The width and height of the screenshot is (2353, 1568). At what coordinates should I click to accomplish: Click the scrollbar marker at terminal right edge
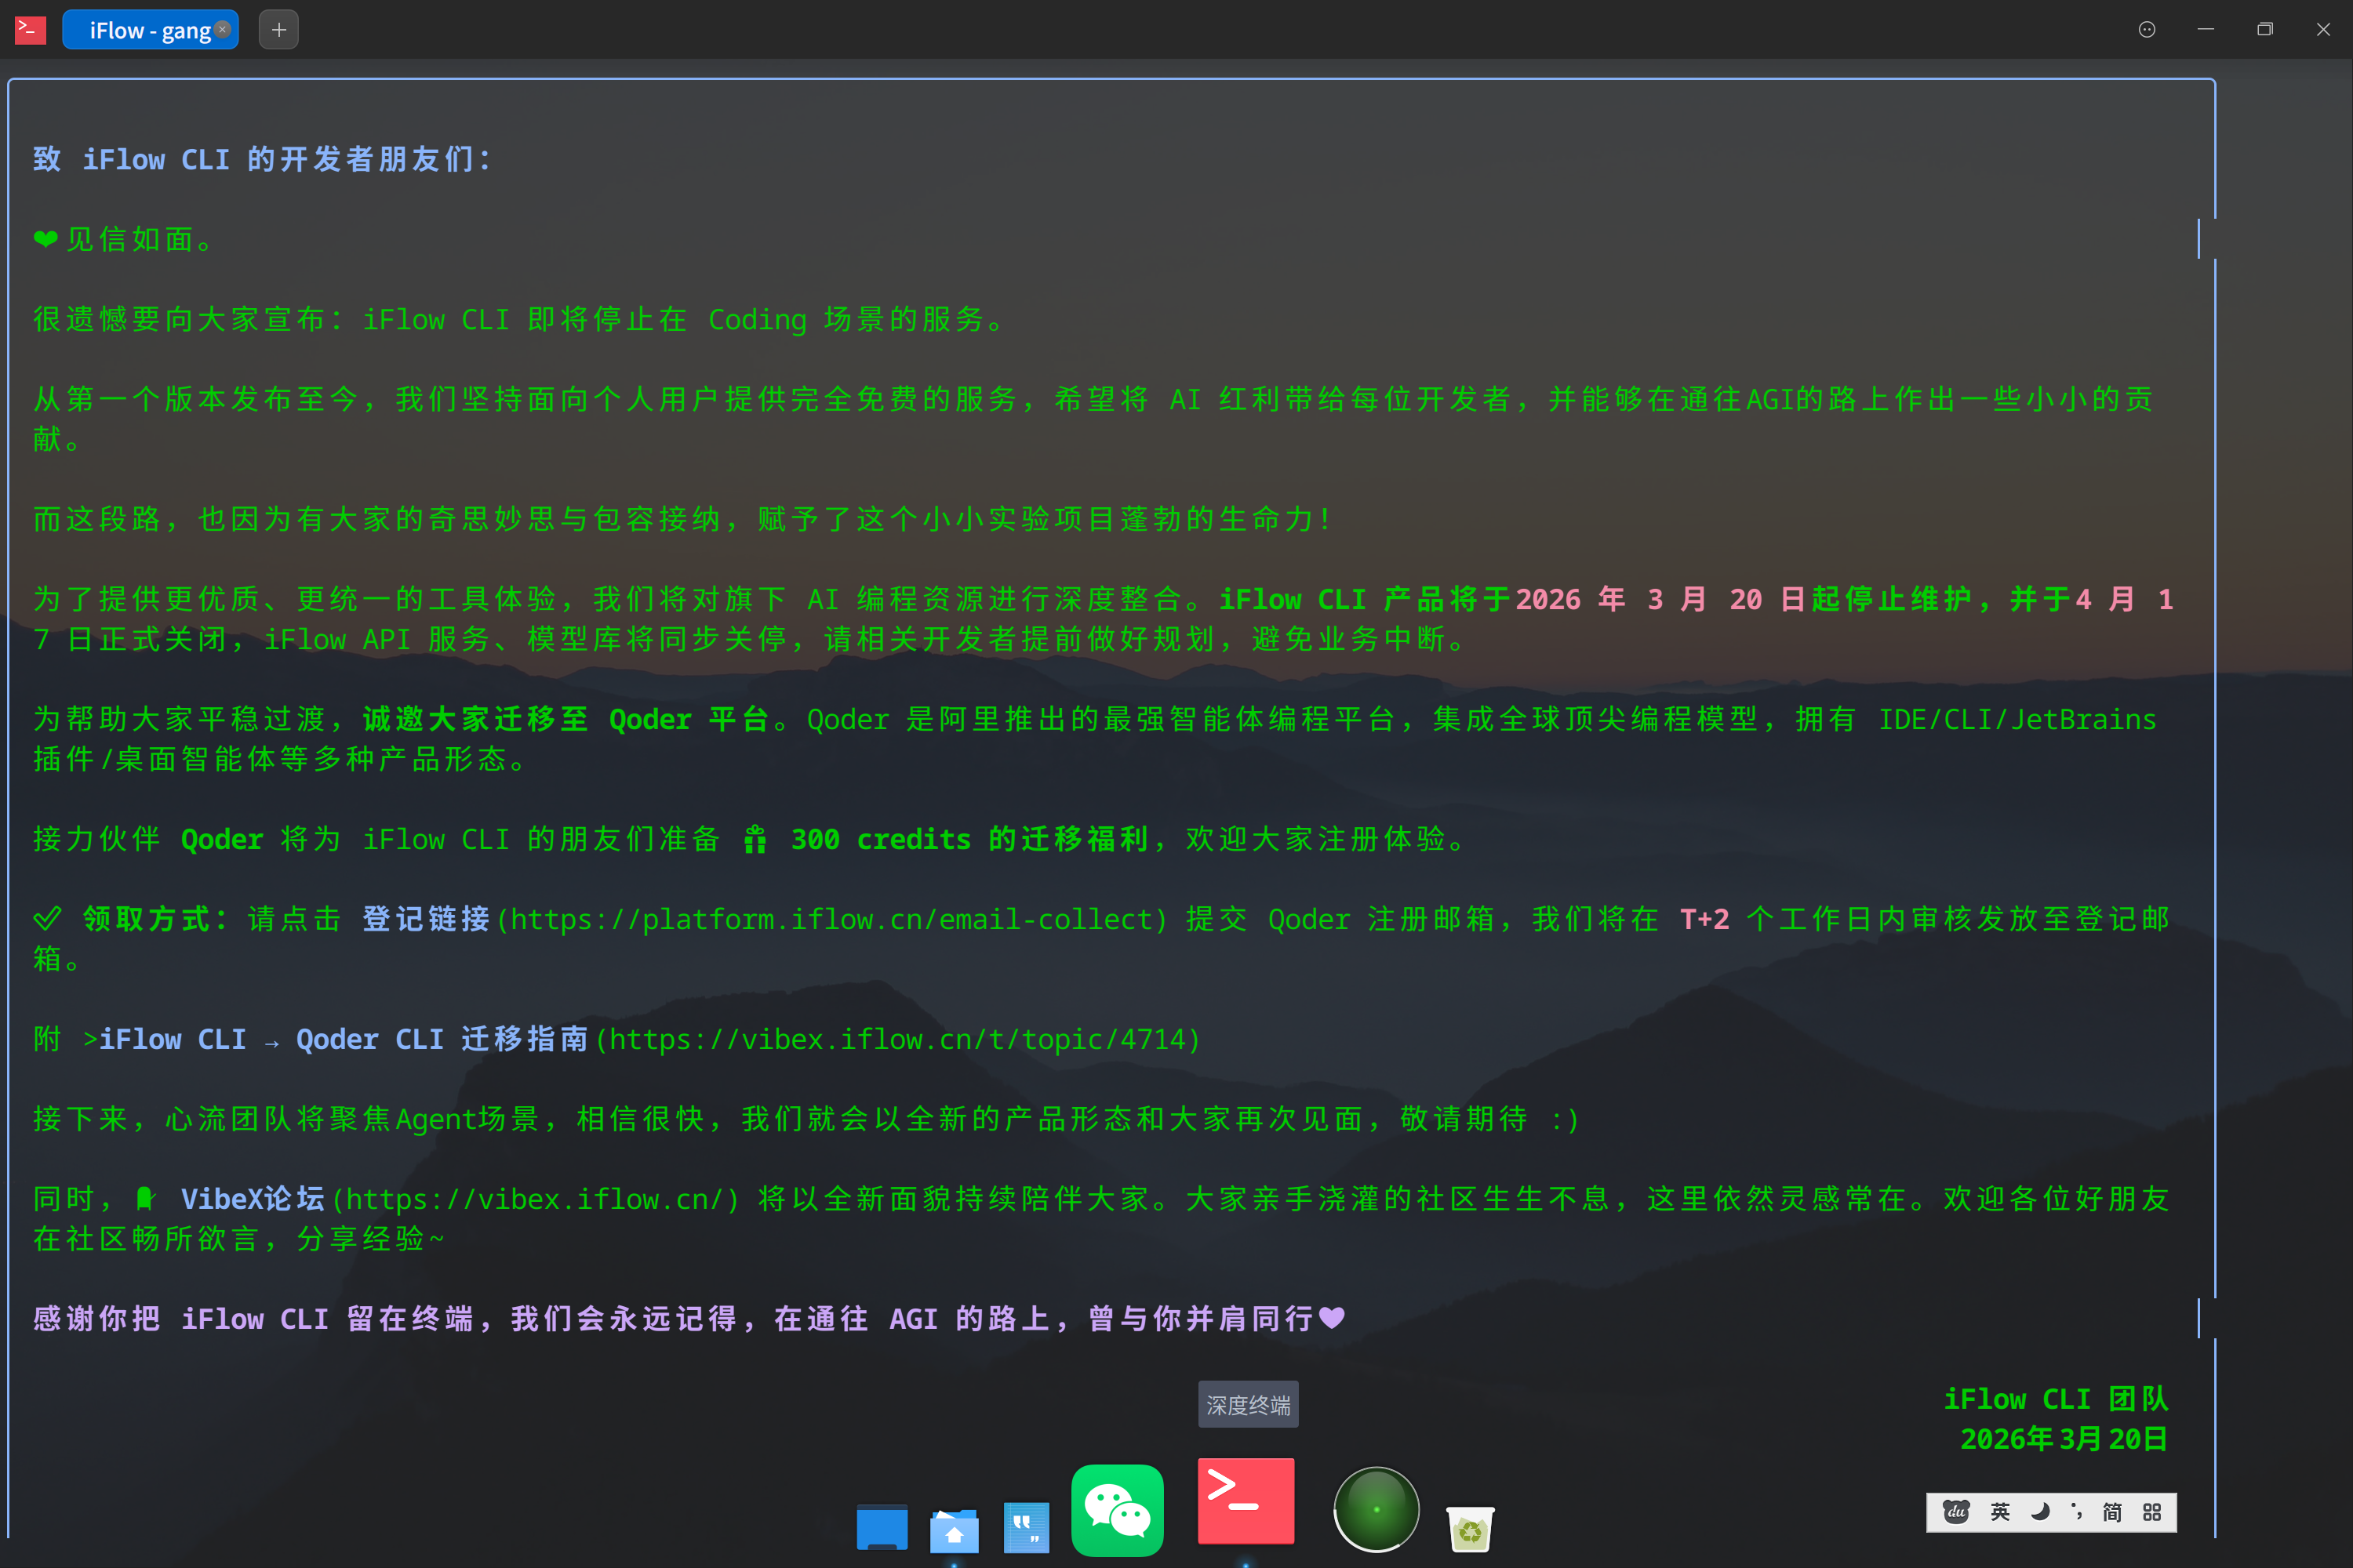(x=2199, y=239)
